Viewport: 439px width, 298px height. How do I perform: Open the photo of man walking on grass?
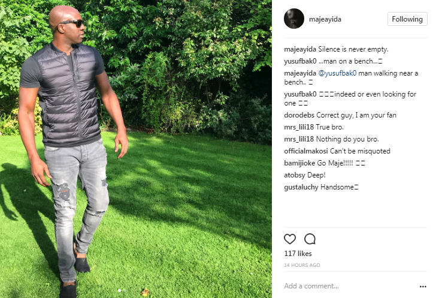click(x=136, y=149)
